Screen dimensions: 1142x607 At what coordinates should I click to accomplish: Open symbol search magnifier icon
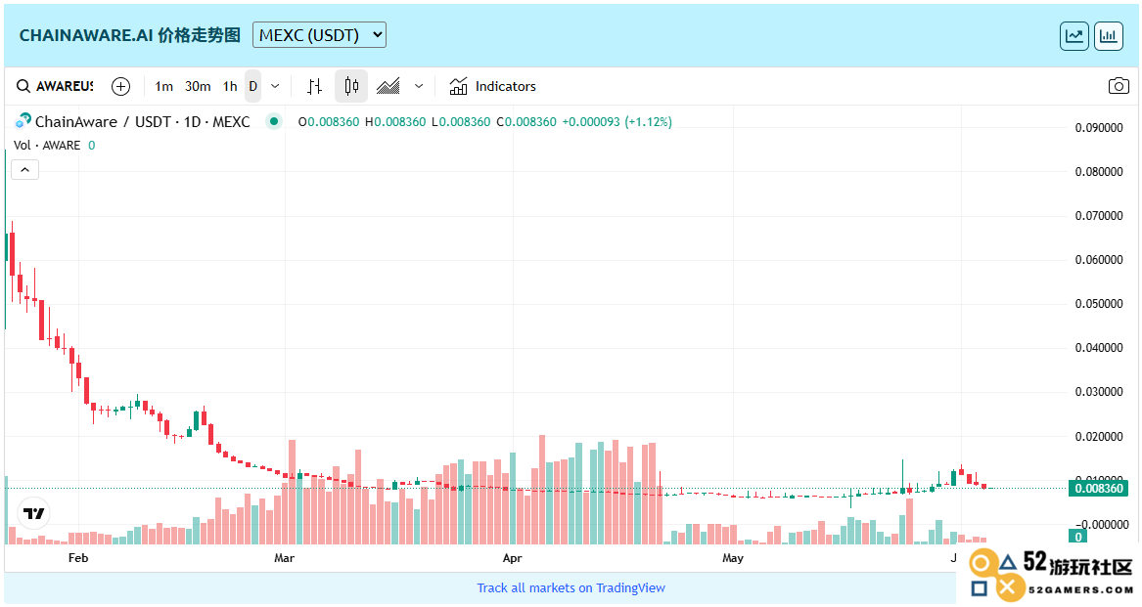click(x=23, y=87)
